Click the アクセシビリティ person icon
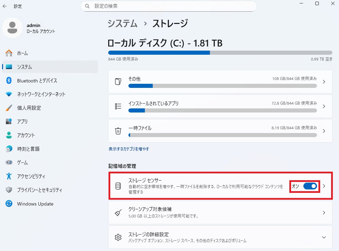 click(9, 176)
